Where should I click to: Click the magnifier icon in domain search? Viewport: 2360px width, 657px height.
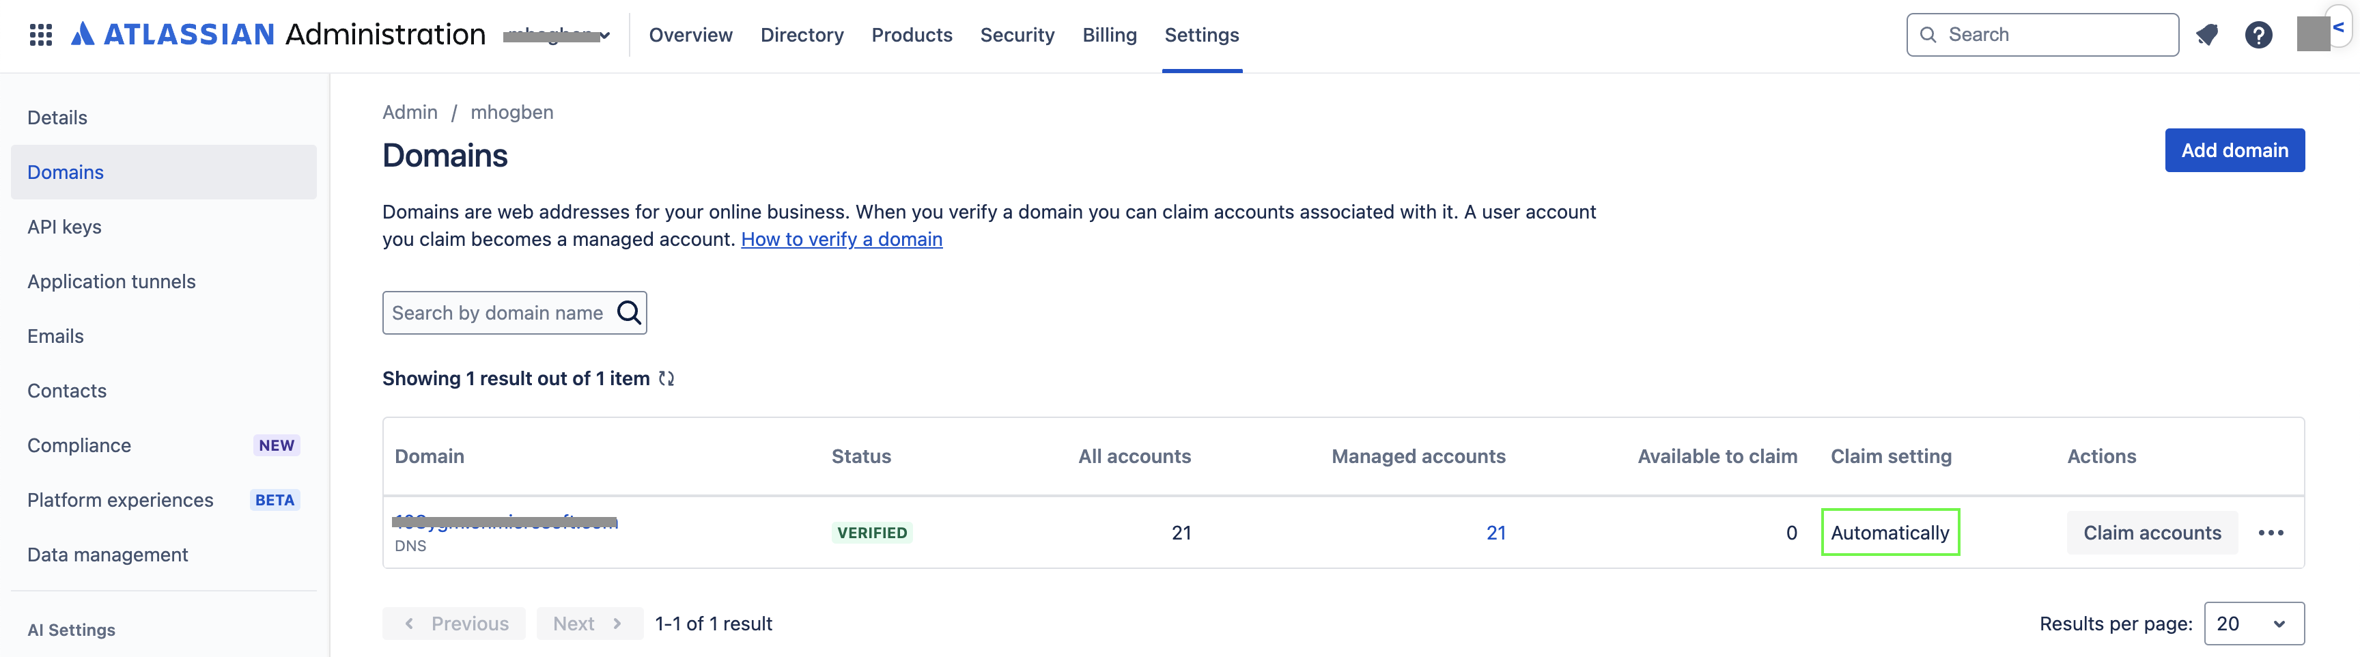coord(630,313)
